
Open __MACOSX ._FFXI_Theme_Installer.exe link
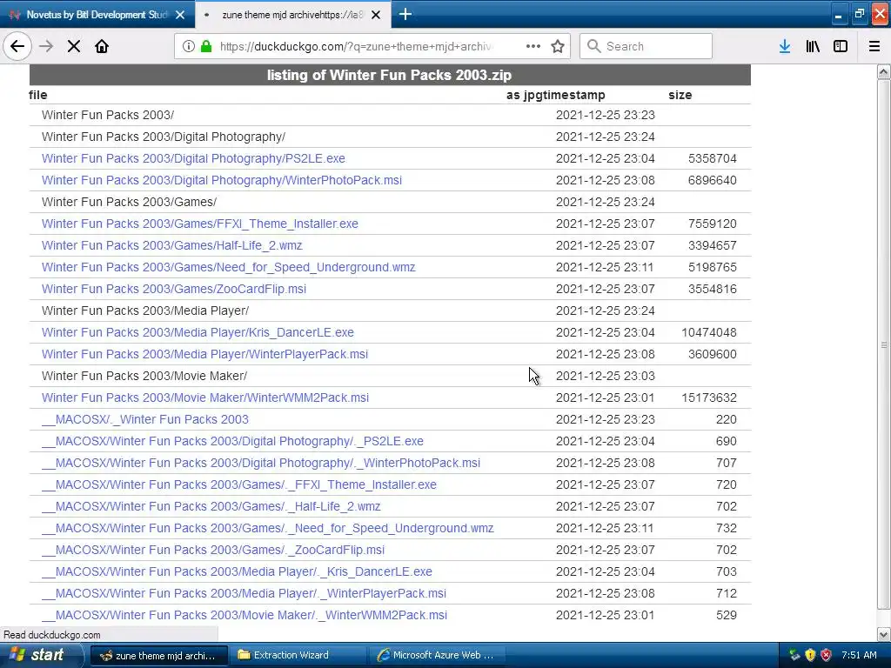coord(239,484)
